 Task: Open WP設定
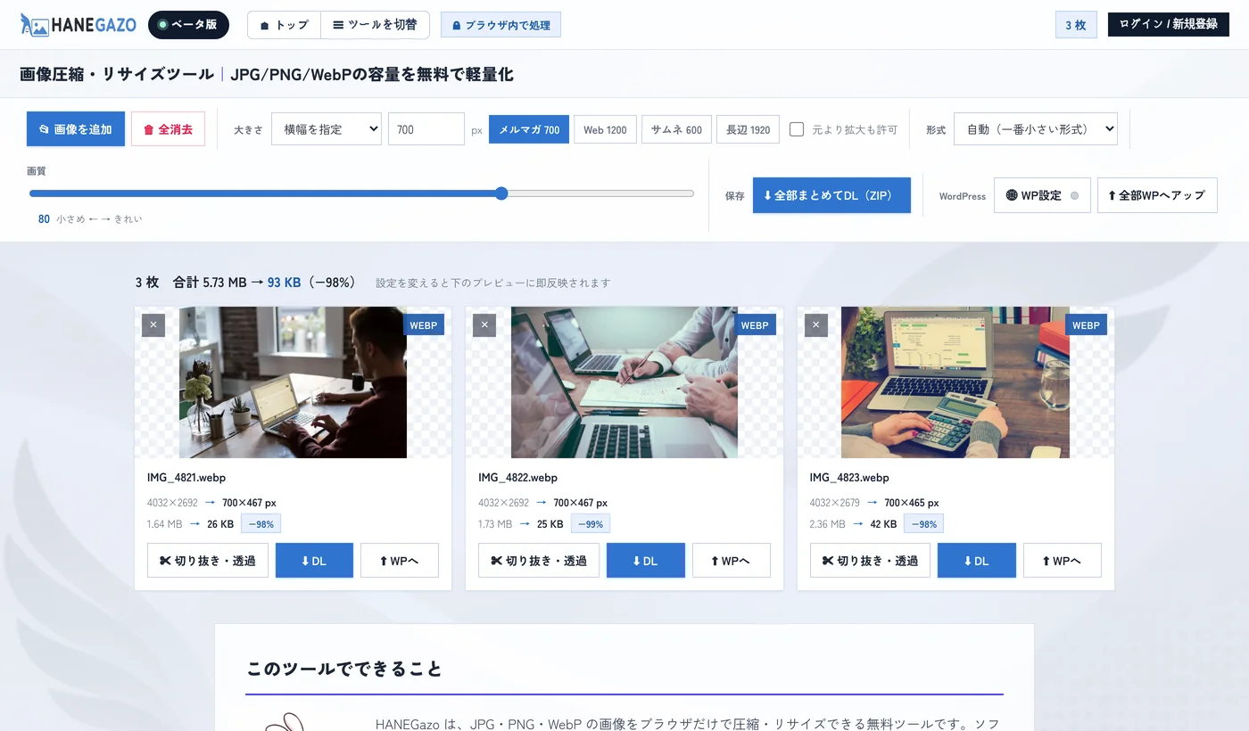pos(1042,195)
